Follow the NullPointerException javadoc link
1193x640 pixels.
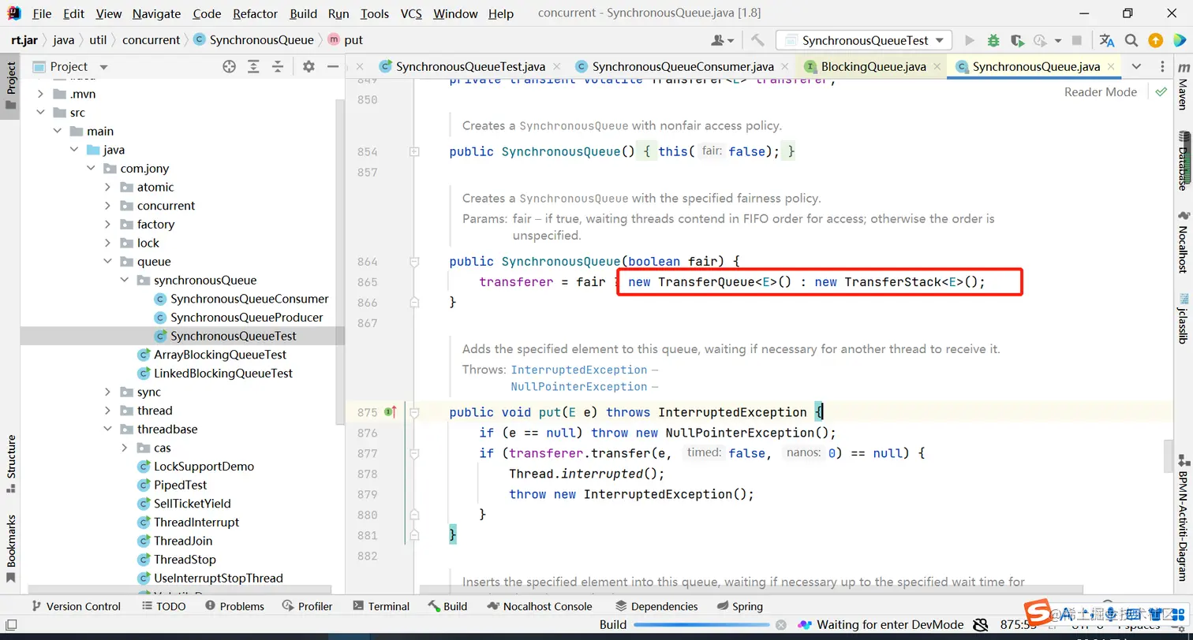(x=578, y=386)
